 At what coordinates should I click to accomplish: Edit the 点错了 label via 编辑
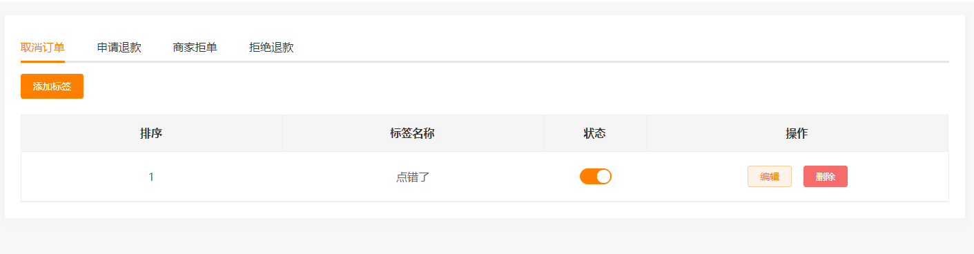pos(770,176)
